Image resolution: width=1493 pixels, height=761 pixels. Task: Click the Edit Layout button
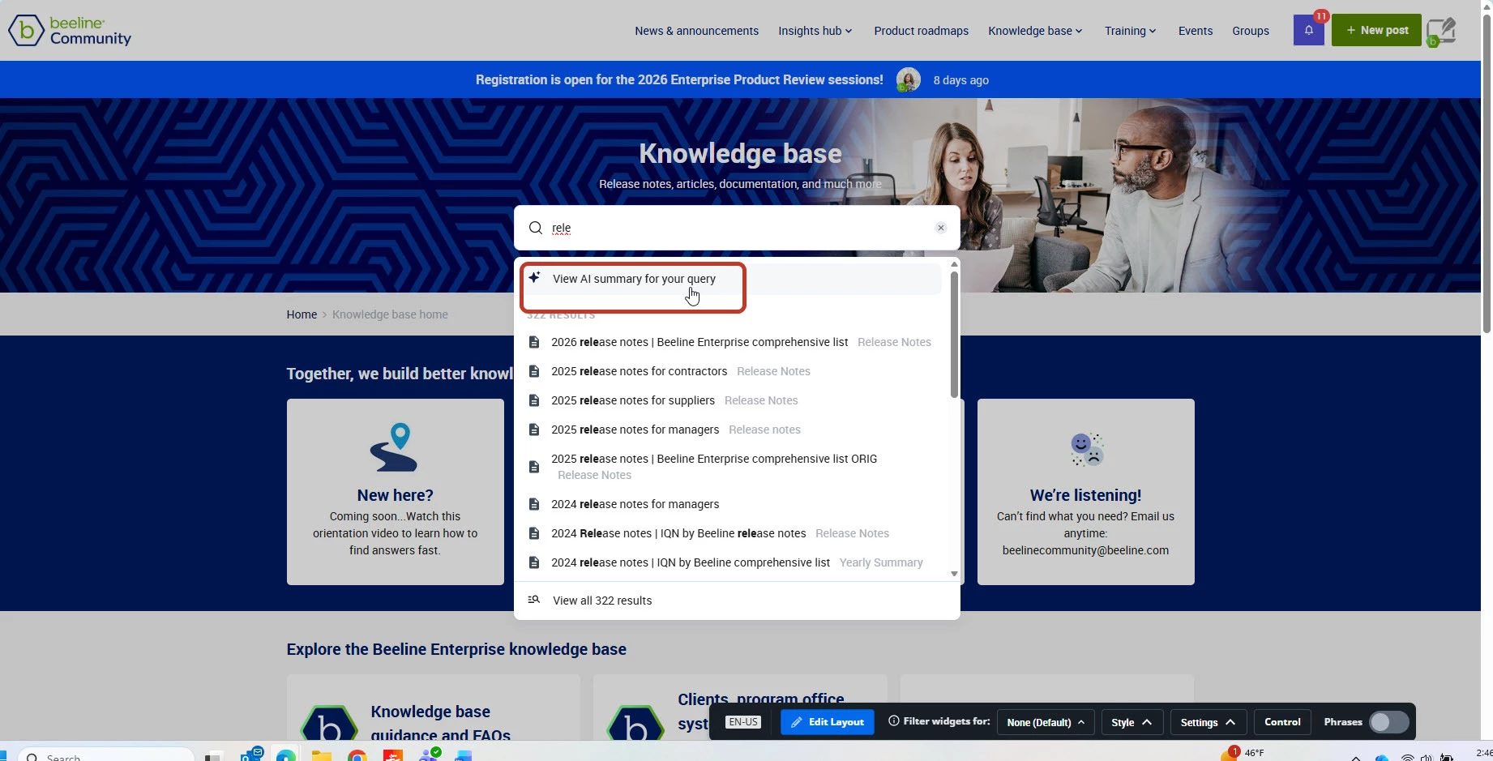[x=828, y=722]
